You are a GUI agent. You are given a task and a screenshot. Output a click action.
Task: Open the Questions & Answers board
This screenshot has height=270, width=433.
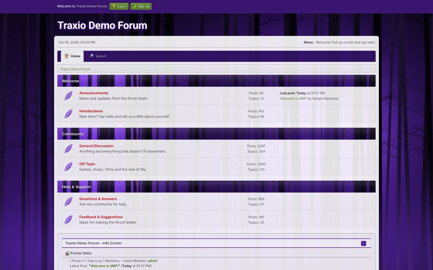[98, 199]
